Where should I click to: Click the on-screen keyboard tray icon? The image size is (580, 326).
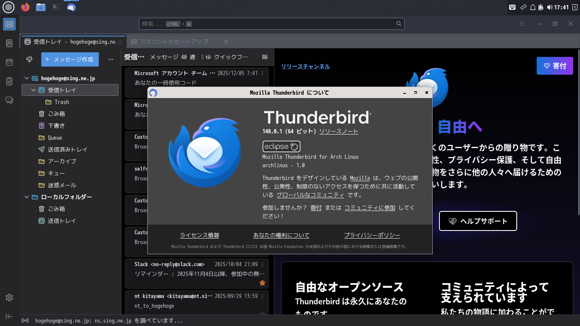[x=512, y=7]
